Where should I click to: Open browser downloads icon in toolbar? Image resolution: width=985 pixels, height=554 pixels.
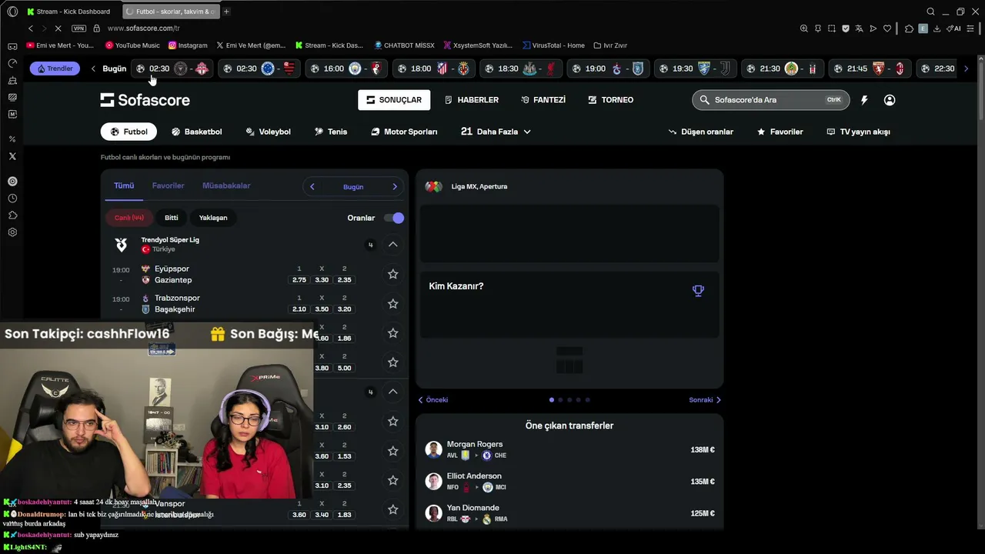pyautogui.click(x=937, y=28)
